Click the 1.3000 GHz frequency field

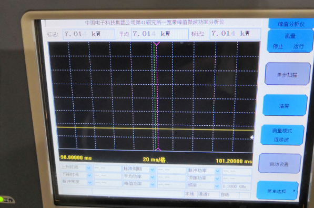coord(237,186)
